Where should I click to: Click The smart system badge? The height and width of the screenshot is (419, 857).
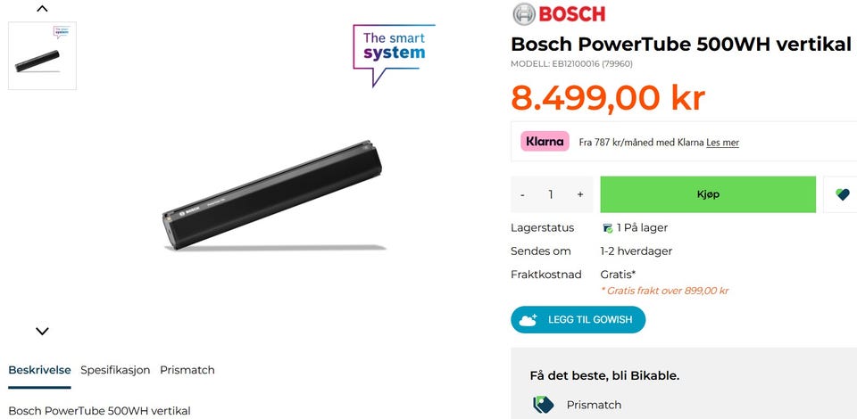pyautogui.click(x=394, y=52)
